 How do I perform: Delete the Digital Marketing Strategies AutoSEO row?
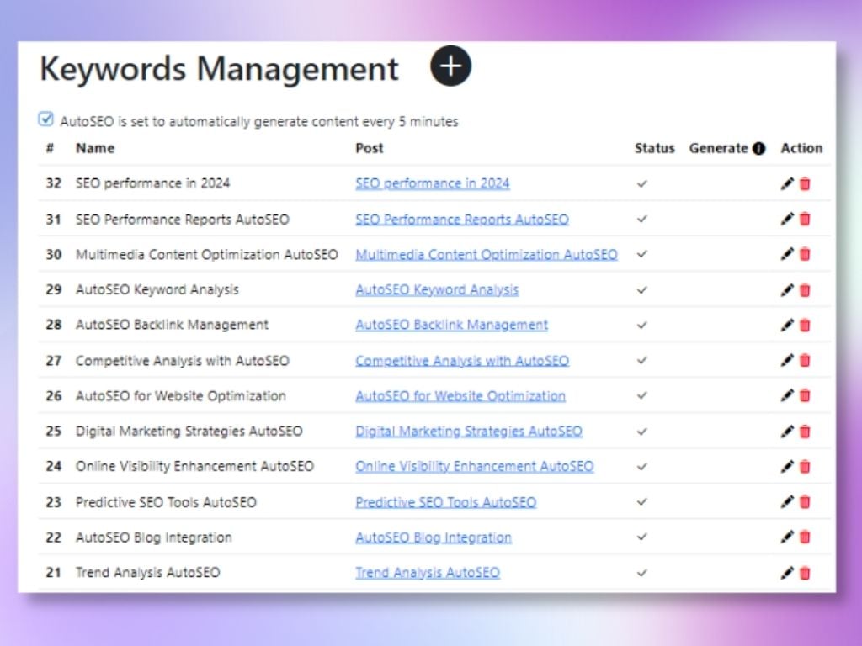click(x=805, y=432)
